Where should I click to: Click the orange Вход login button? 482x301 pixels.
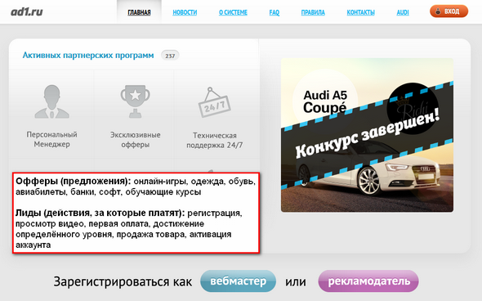pyautogui.click(x=449, y=11)
